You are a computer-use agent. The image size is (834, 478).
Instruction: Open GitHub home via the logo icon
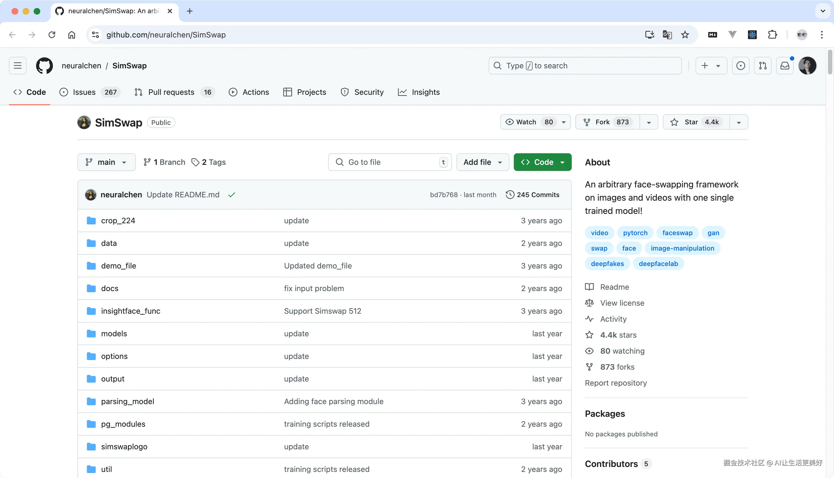tap(44, 65)
